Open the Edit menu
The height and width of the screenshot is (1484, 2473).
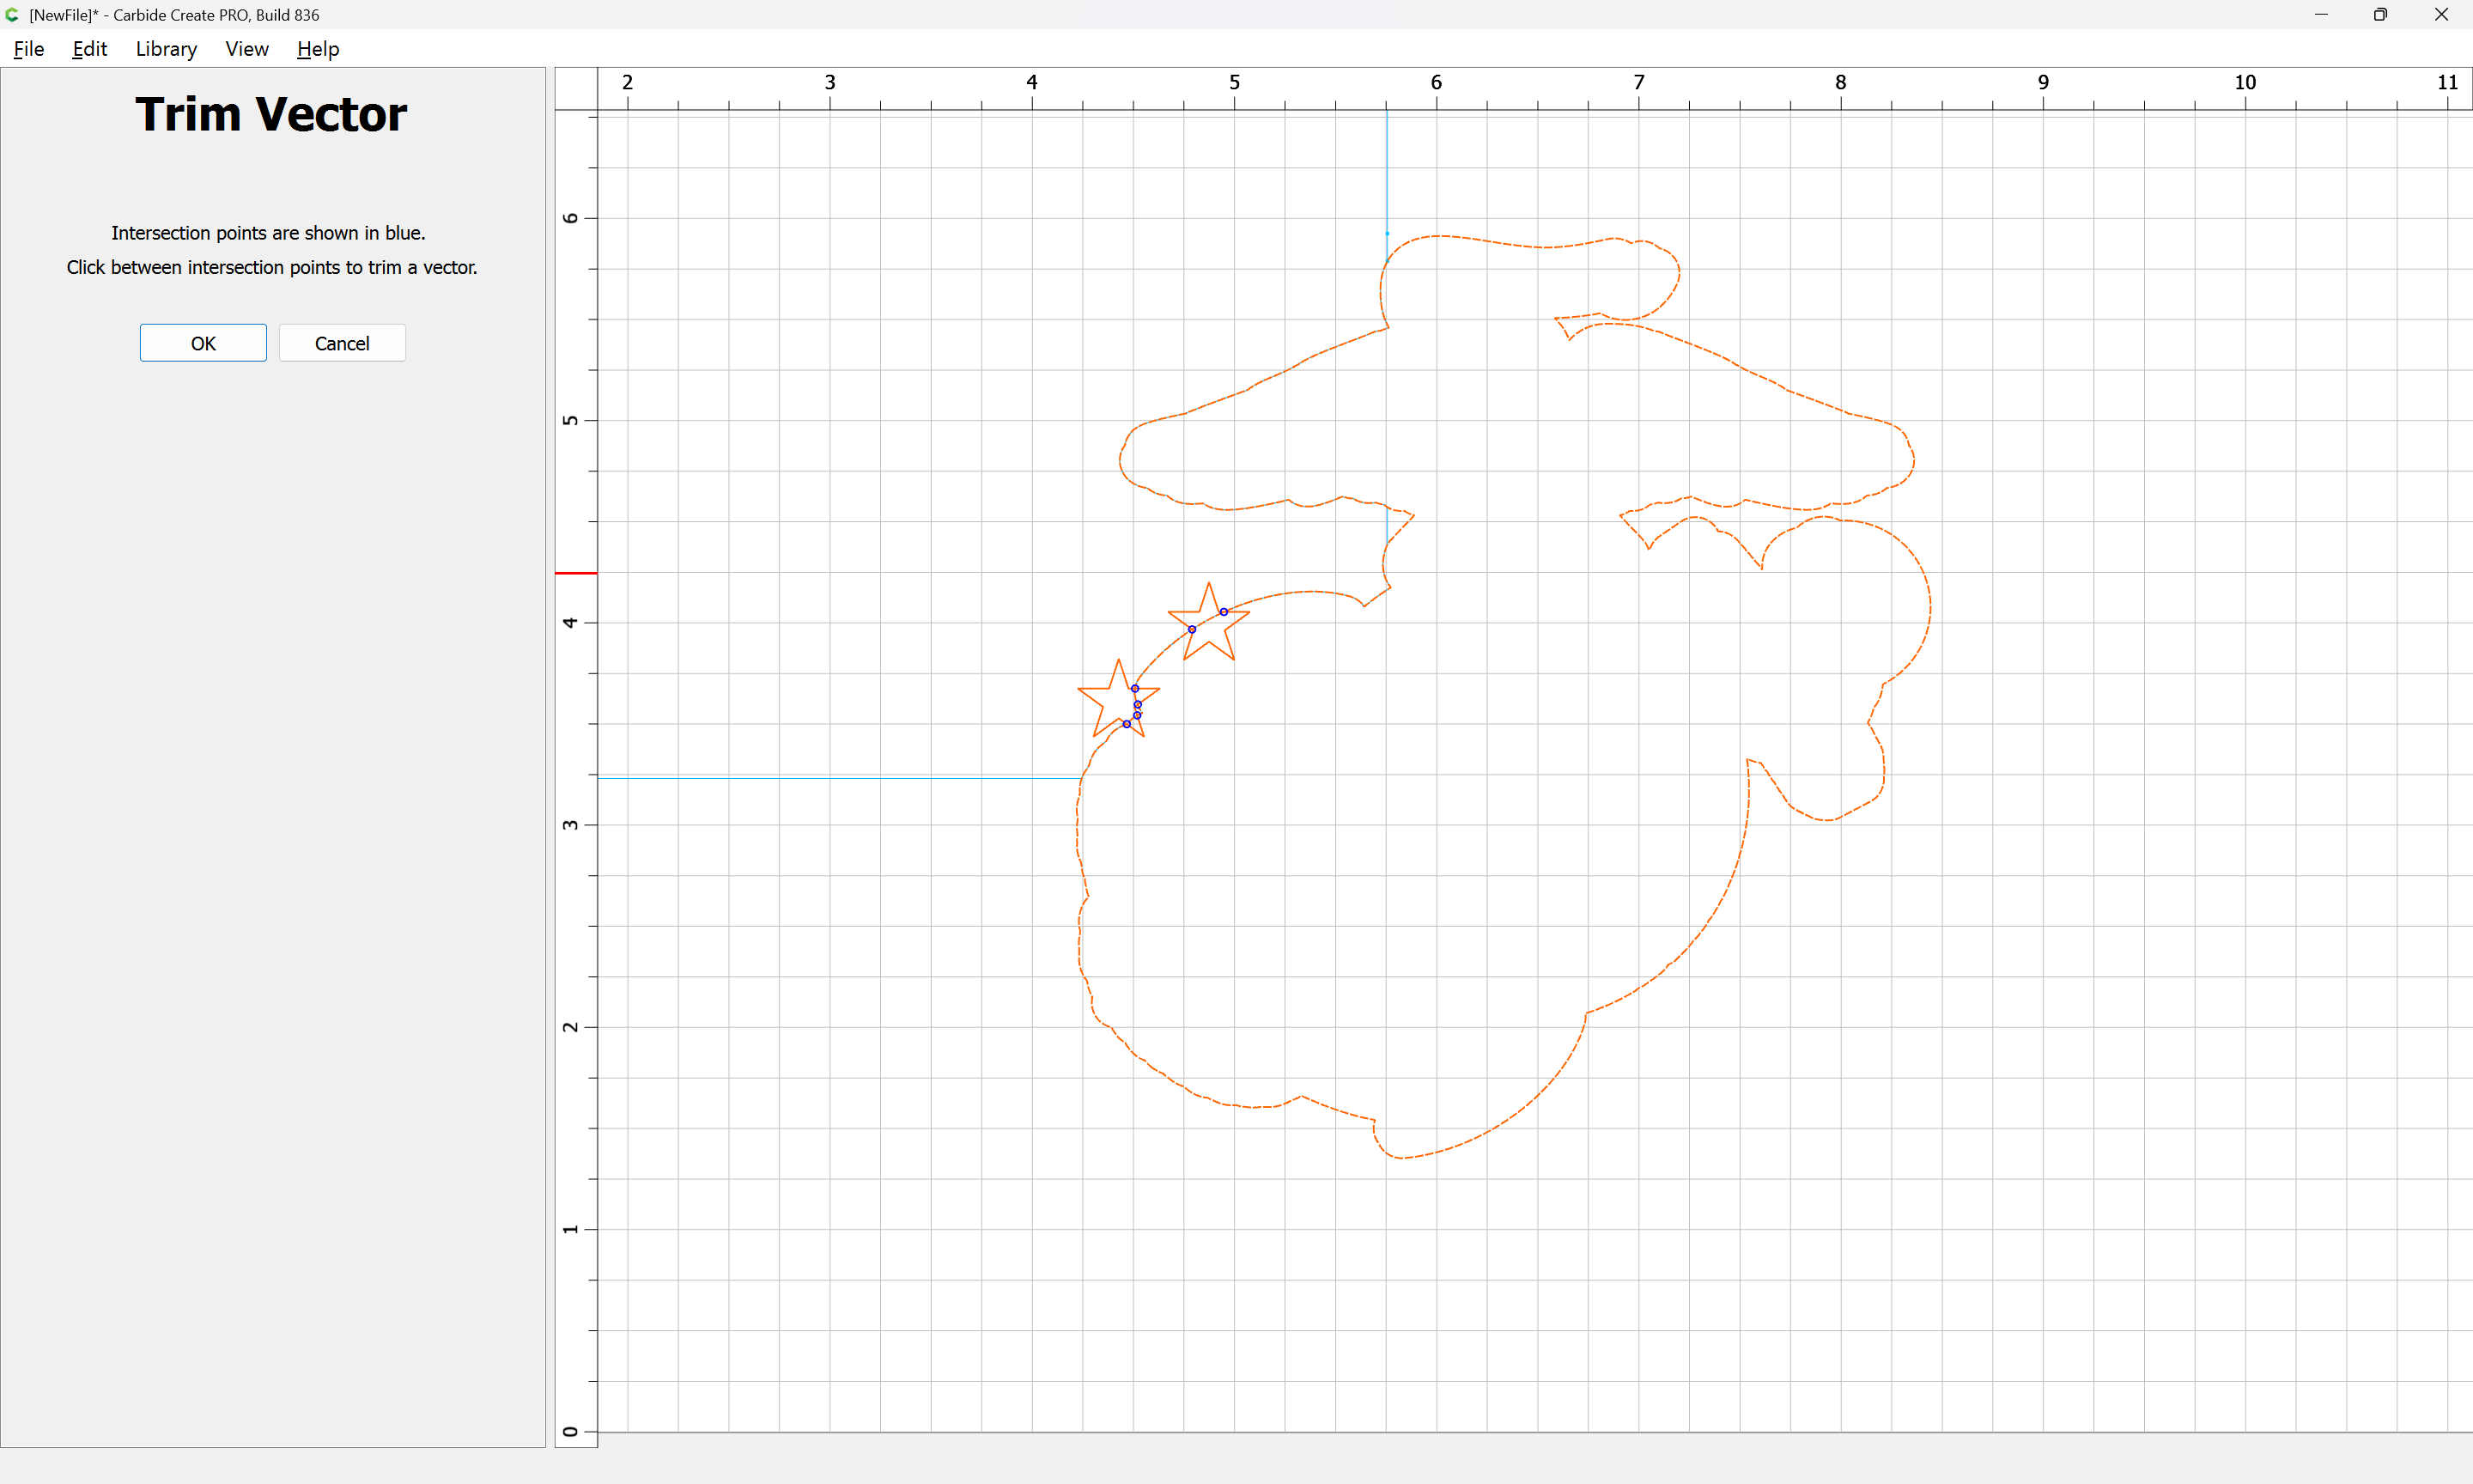tap(89, 49)
